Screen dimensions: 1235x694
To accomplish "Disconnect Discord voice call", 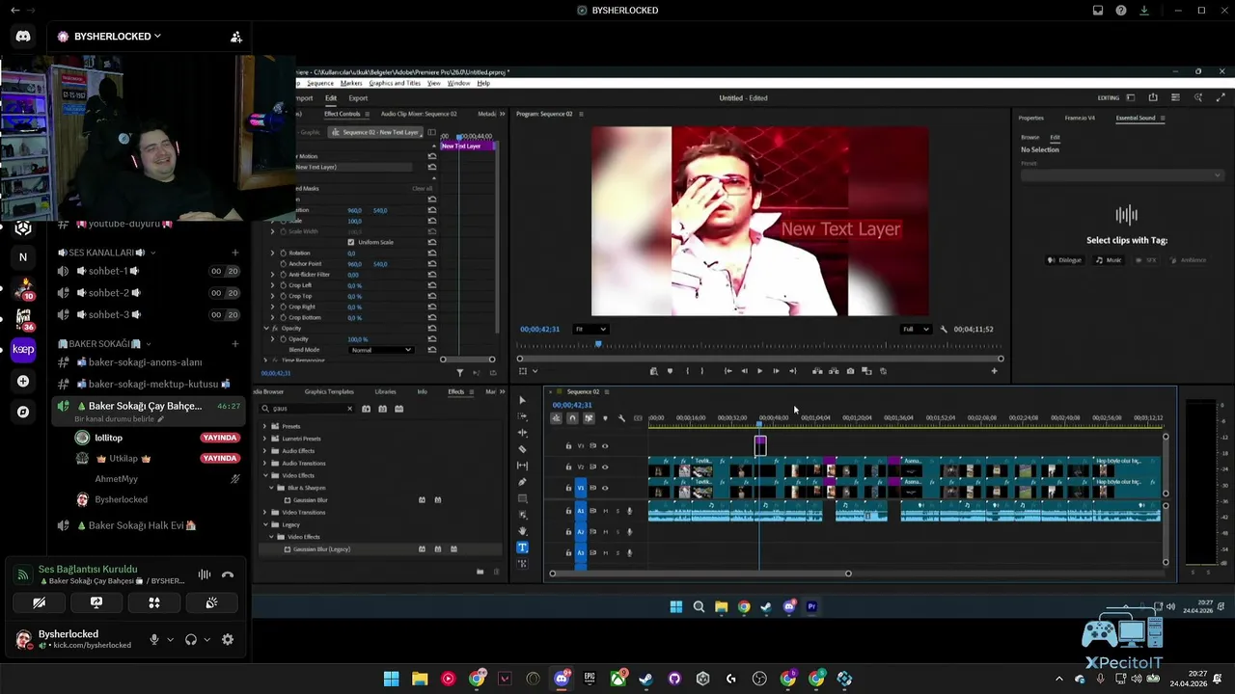I will (228, 574).
